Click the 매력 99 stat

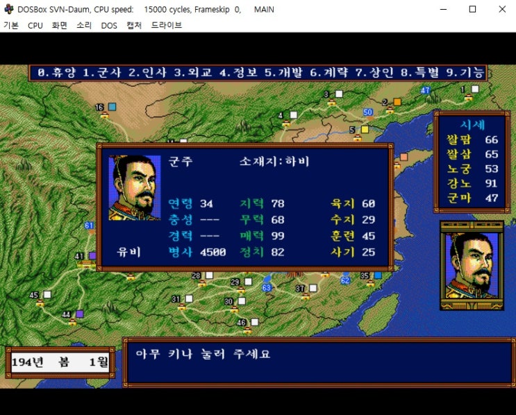(x=262, y=236)
